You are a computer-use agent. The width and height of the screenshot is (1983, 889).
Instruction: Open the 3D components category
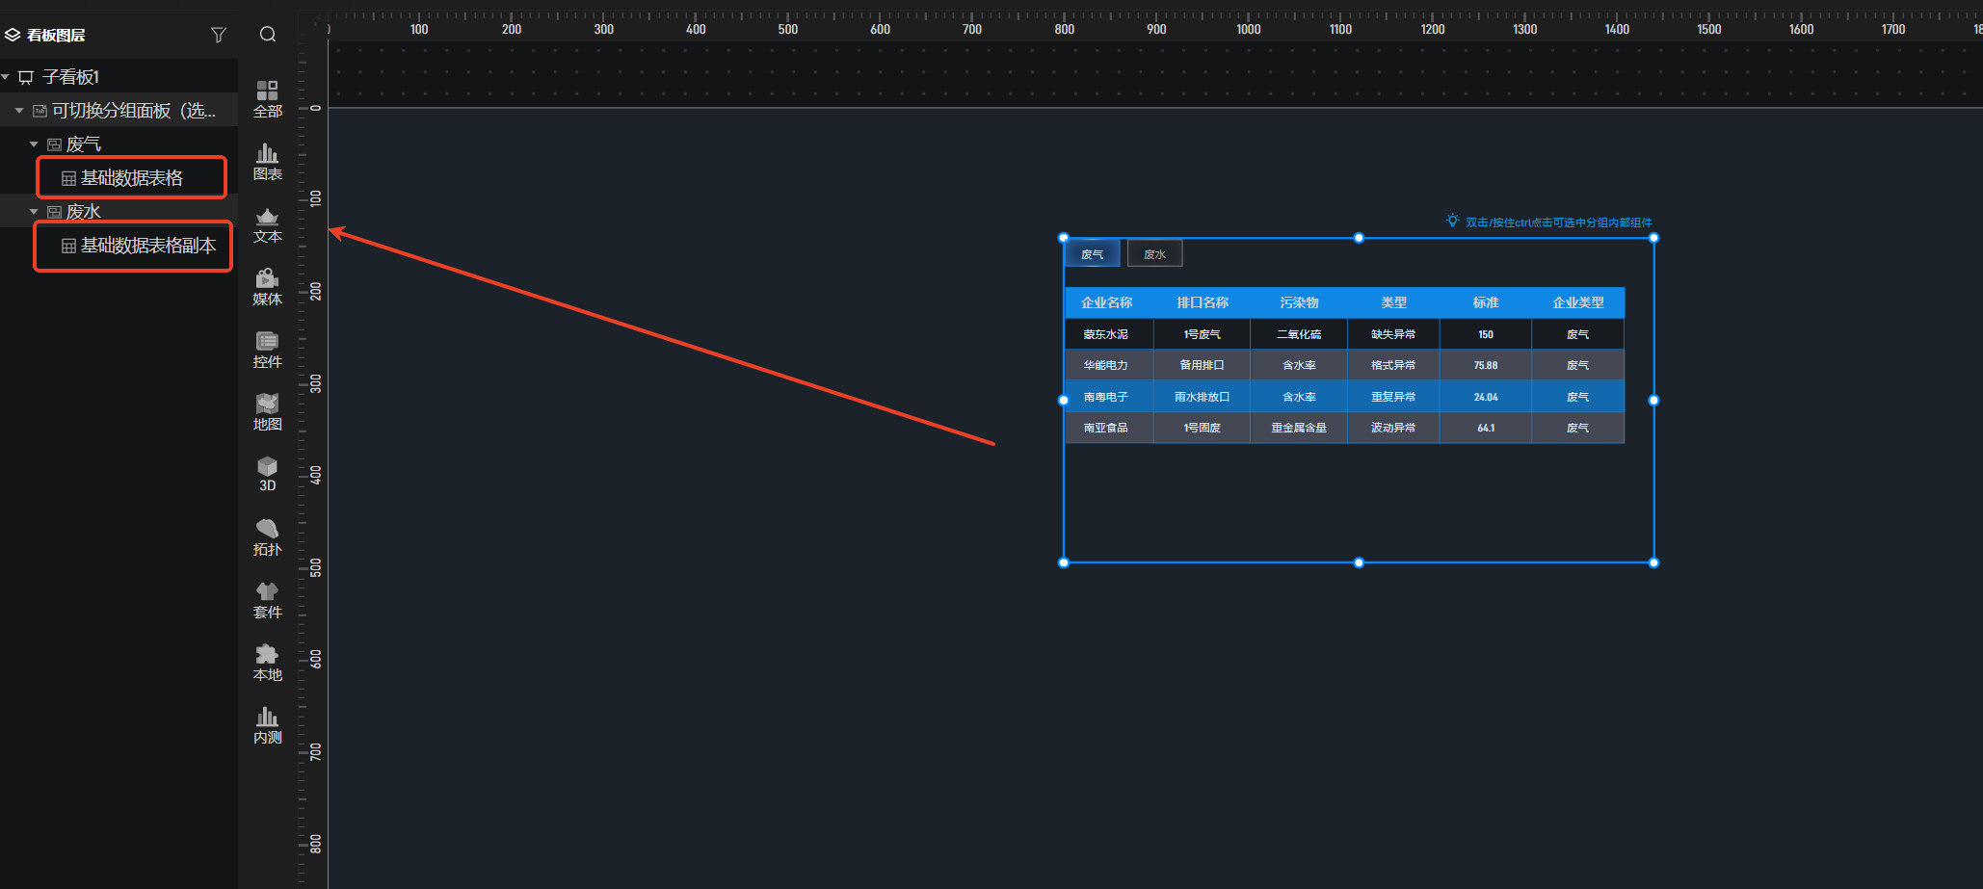[267, 474]
